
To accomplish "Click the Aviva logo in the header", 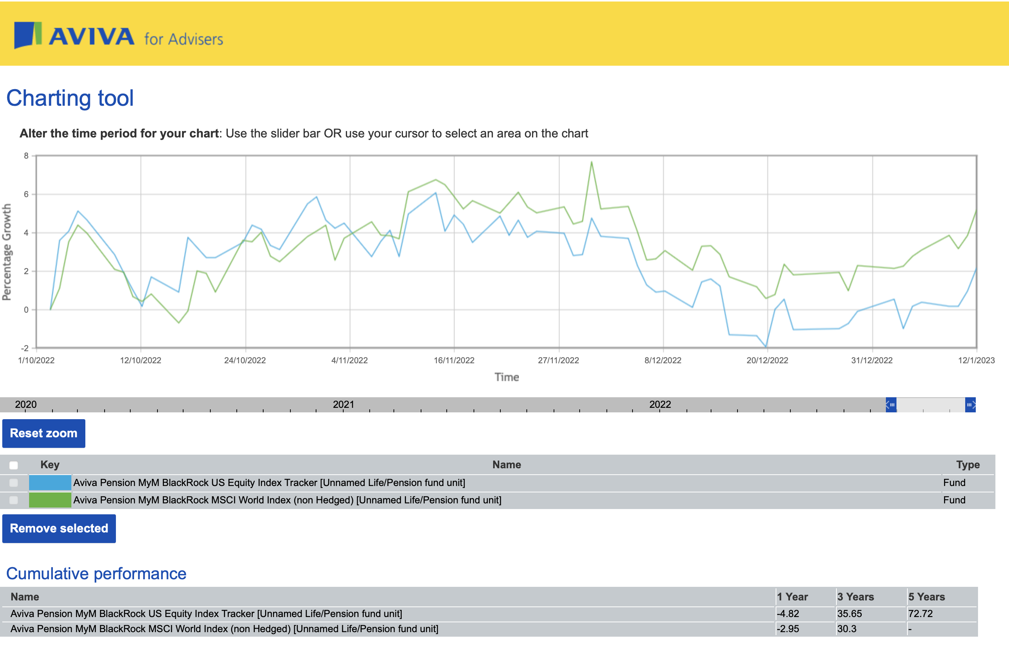I will (74, 35).
